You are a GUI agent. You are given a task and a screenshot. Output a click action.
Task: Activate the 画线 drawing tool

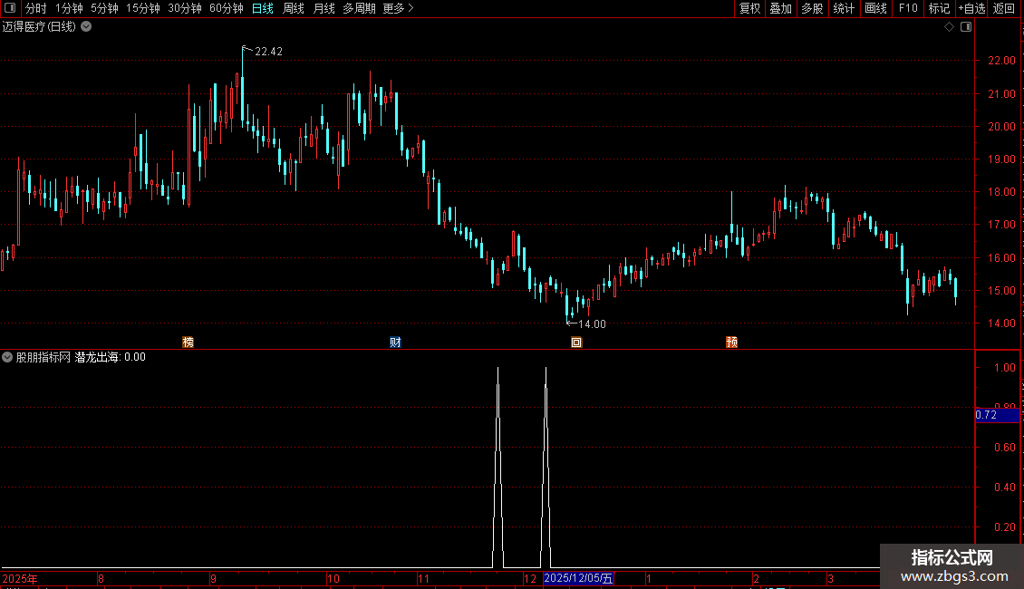point(875,8)
